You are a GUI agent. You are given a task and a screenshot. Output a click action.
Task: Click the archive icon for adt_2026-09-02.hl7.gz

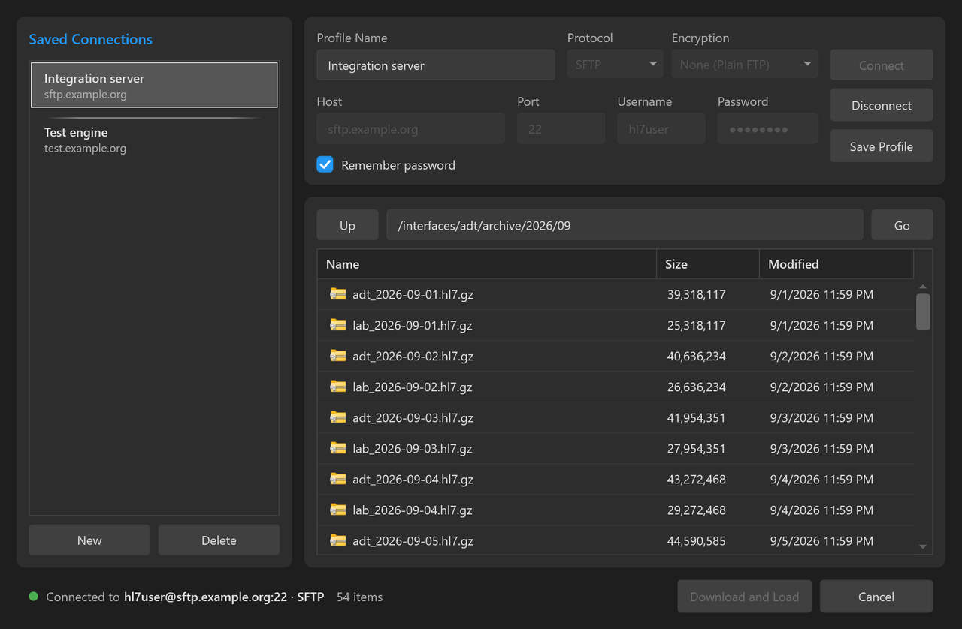[337, 356]
